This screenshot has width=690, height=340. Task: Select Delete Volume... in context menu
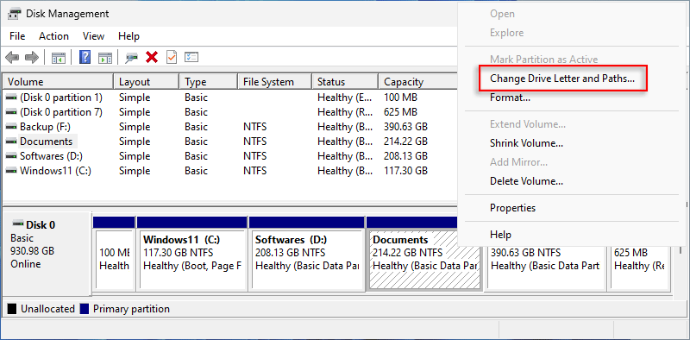(526, 181)
